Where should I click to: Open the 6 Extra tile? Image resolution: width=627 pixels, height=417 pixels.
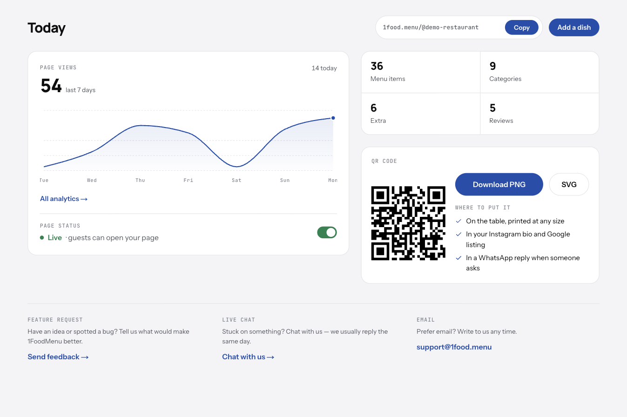421,114
